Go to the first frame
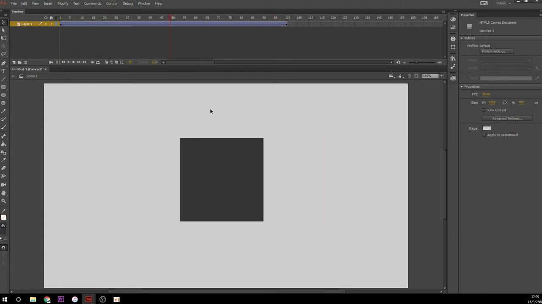The image size is (542, 304). (x=63, y=62)
